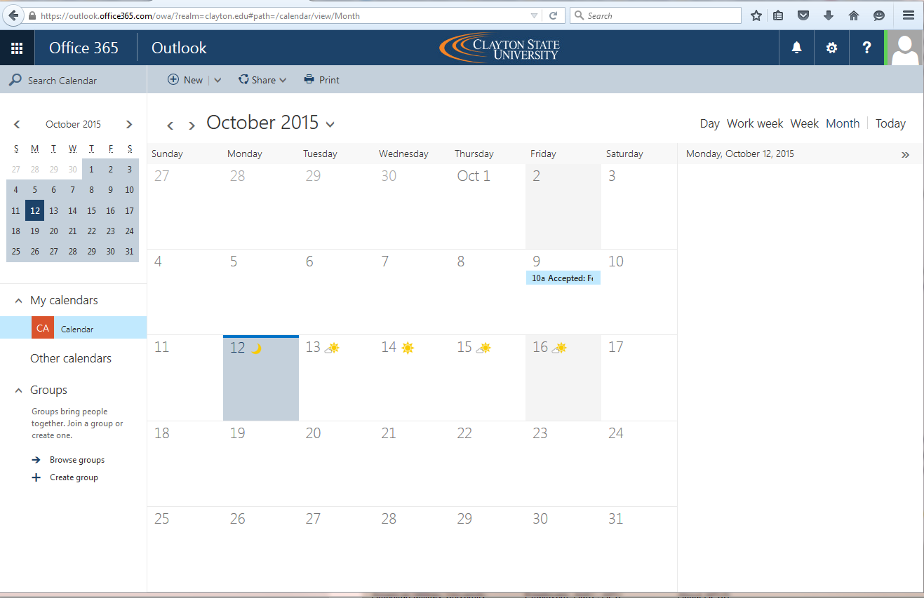Open the browser hamburger menu
Viewport: 924px width, 598px height.
coord(909,15)
